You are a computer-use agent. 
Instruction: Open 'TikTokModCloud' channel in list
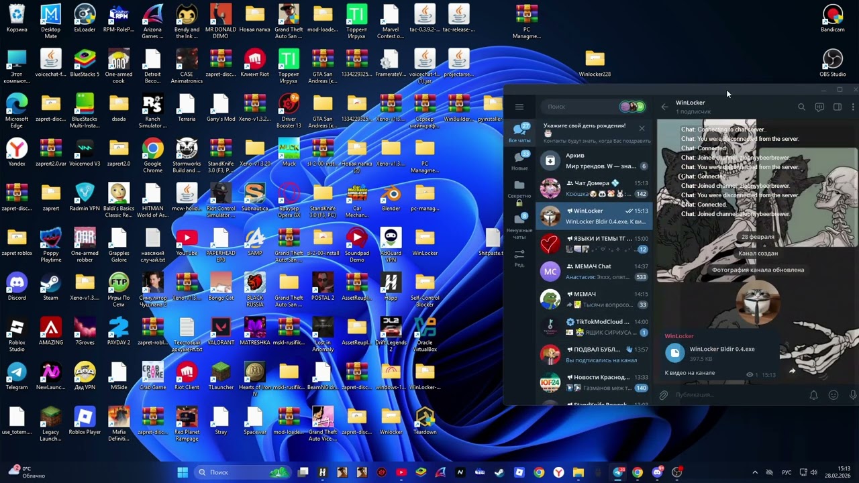click(x=594, y=327)
